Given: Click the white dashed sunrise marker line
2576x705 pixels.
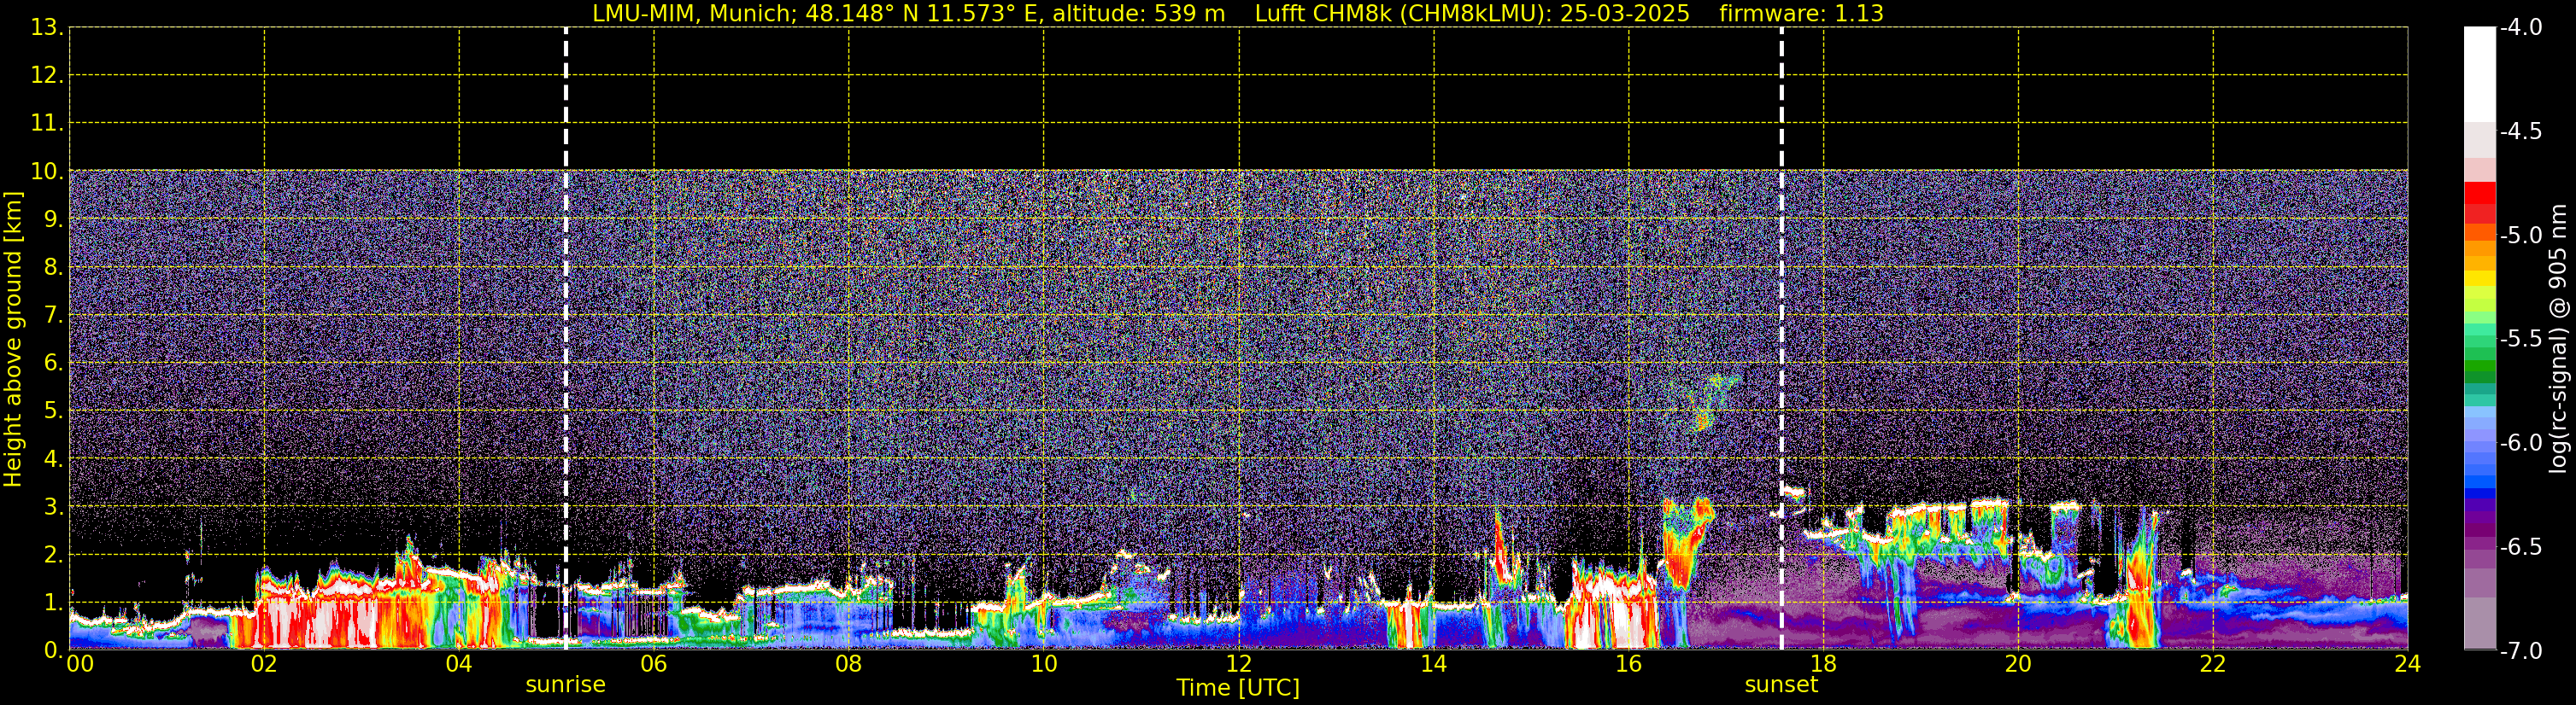Looking at the screenshot, I should [566, 339].
